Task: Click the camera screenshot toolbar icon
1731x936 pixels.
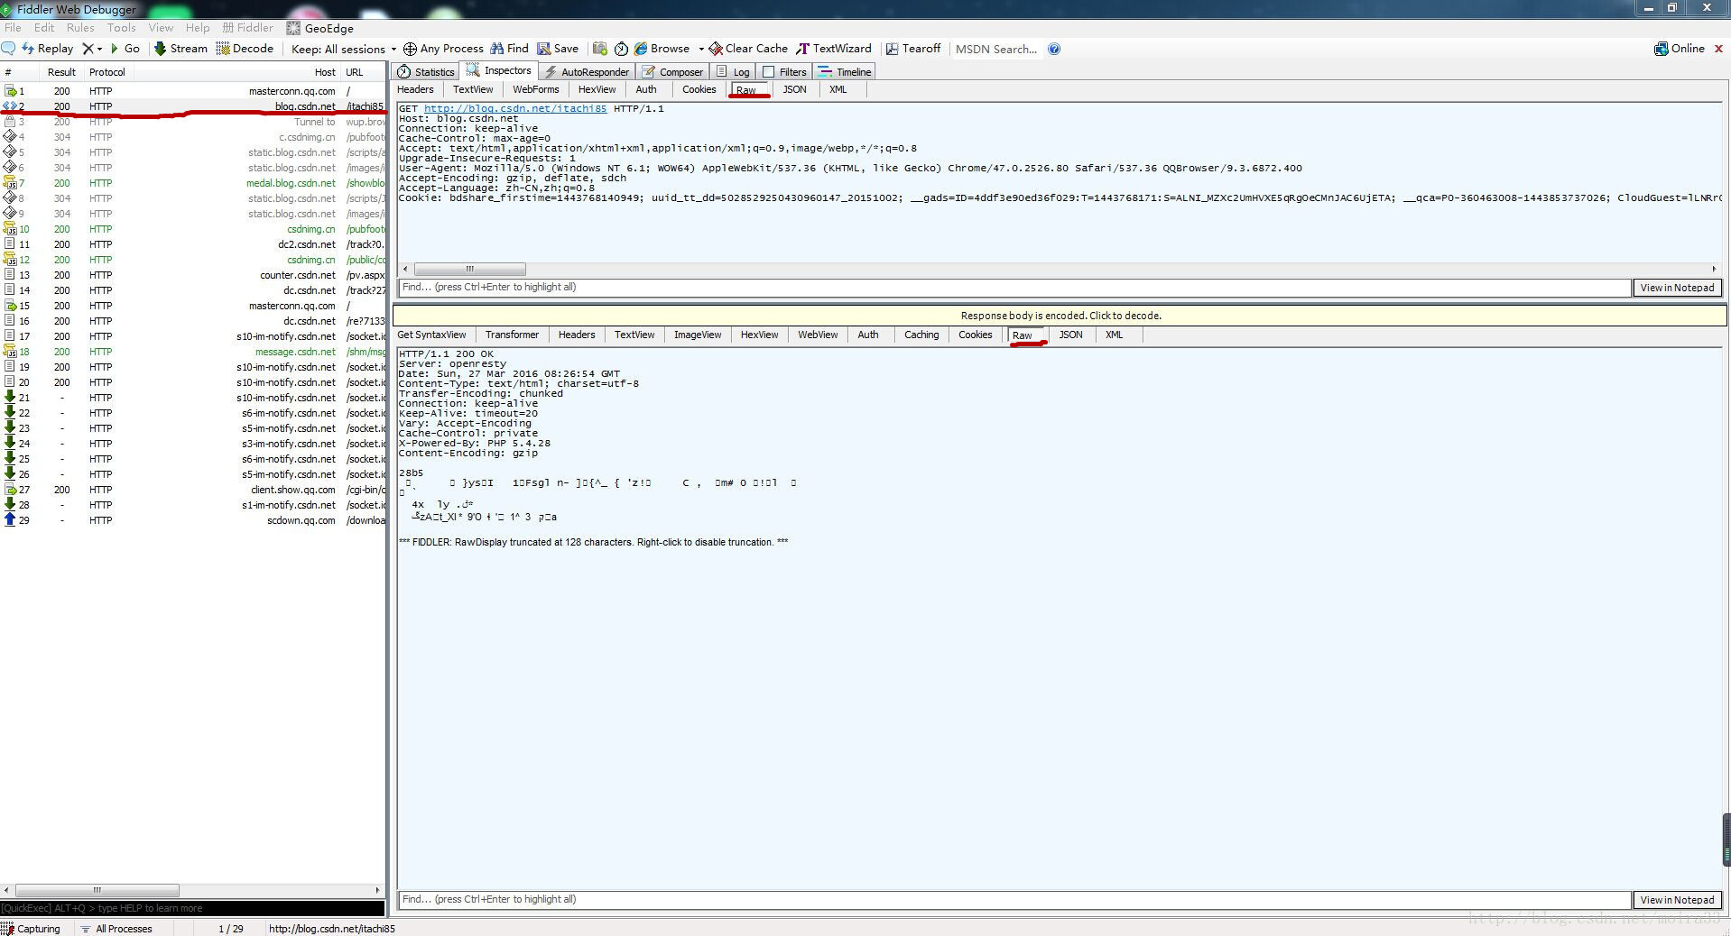Action: point(600,49)
